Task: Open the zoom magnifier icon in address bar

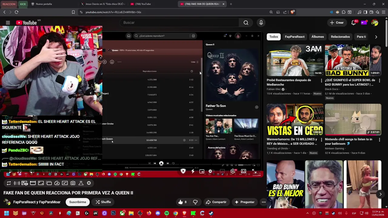Action: click(x=271, y=12)
